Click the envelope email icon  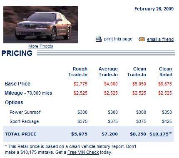142,39
